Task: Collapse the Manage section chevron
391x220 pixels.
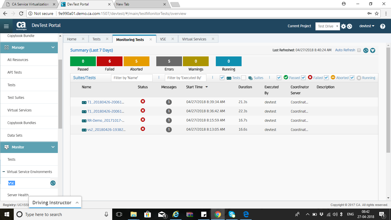Action: click(x=53, y=48)
